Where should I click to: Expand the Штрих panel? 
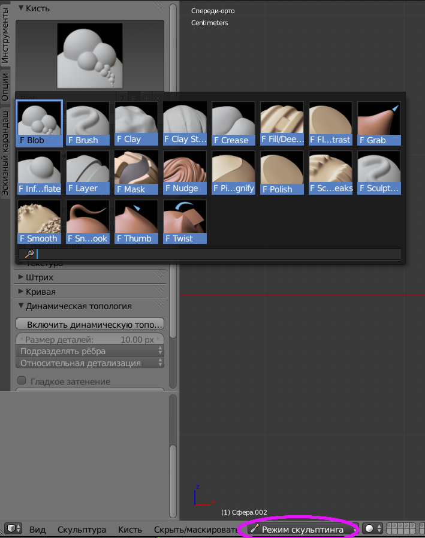[21, 277]
